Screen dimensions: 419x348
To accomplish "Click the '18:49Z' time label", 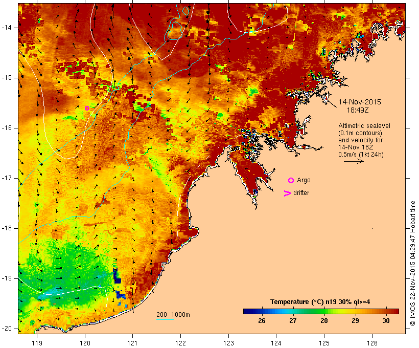I will pyautogui.click(x=358, y=110).
